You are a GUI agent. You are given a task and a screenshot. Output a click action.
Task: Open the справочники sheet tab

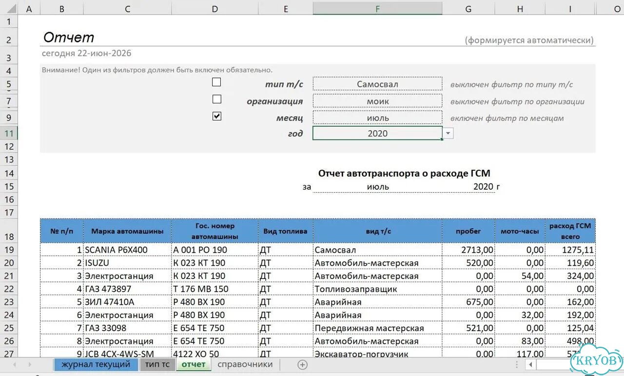(x=245, y=364)
